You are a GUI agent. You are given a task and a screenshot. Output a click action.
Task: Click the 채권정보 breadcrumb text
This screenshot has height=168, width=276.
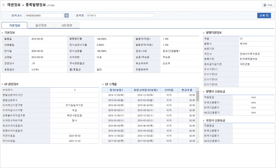tap(14, 5)
